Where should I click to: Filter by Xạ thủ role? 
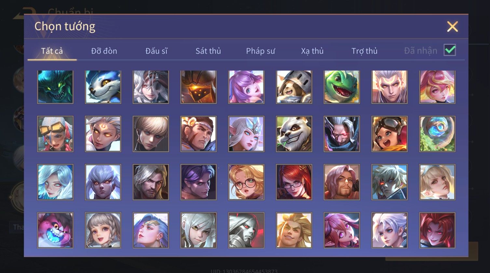click(312, 51)
